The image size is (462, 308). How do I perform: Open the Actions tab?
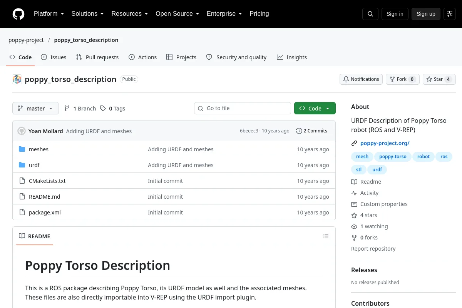tap(143, 57)
